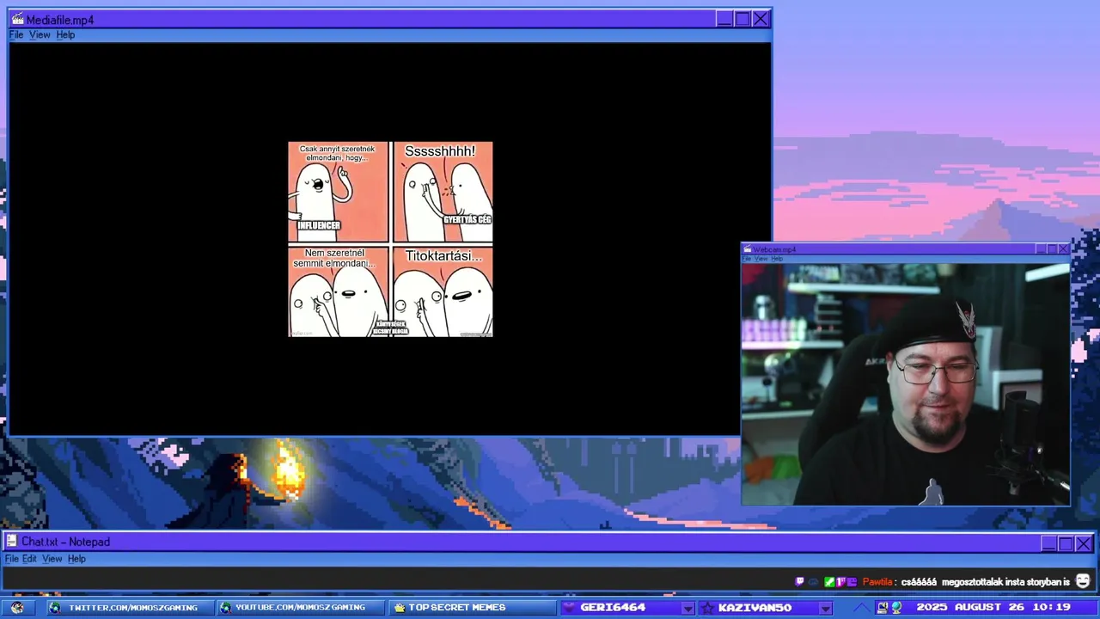The width and height of the screenshot is (1100, 619).
Task: Open Edit menu in Chat.txt Notepad
Action: [29, 559]
